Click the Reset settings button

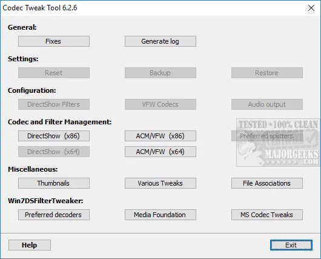pyautogui.click(x=54, y=73)
